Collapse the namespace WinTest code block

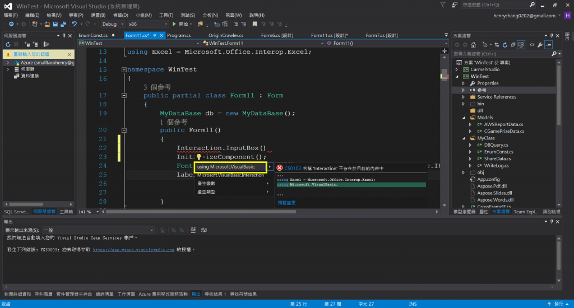[124, 69]
